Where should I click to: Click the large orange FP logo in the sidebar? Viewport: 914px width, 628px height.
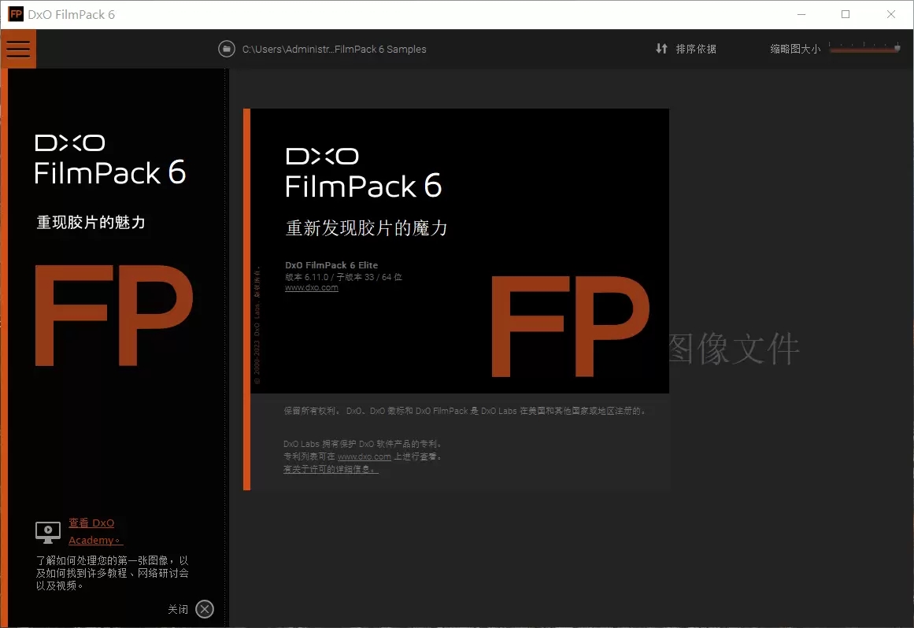coord(113,315)
